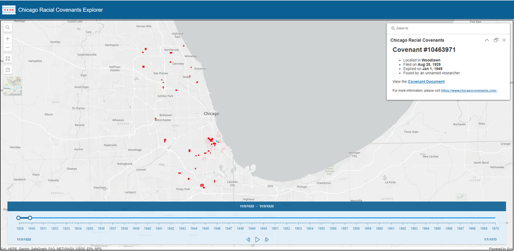Click the Evanston label on map
Viewport: 514px width, 251px height.
coord(200,69)
